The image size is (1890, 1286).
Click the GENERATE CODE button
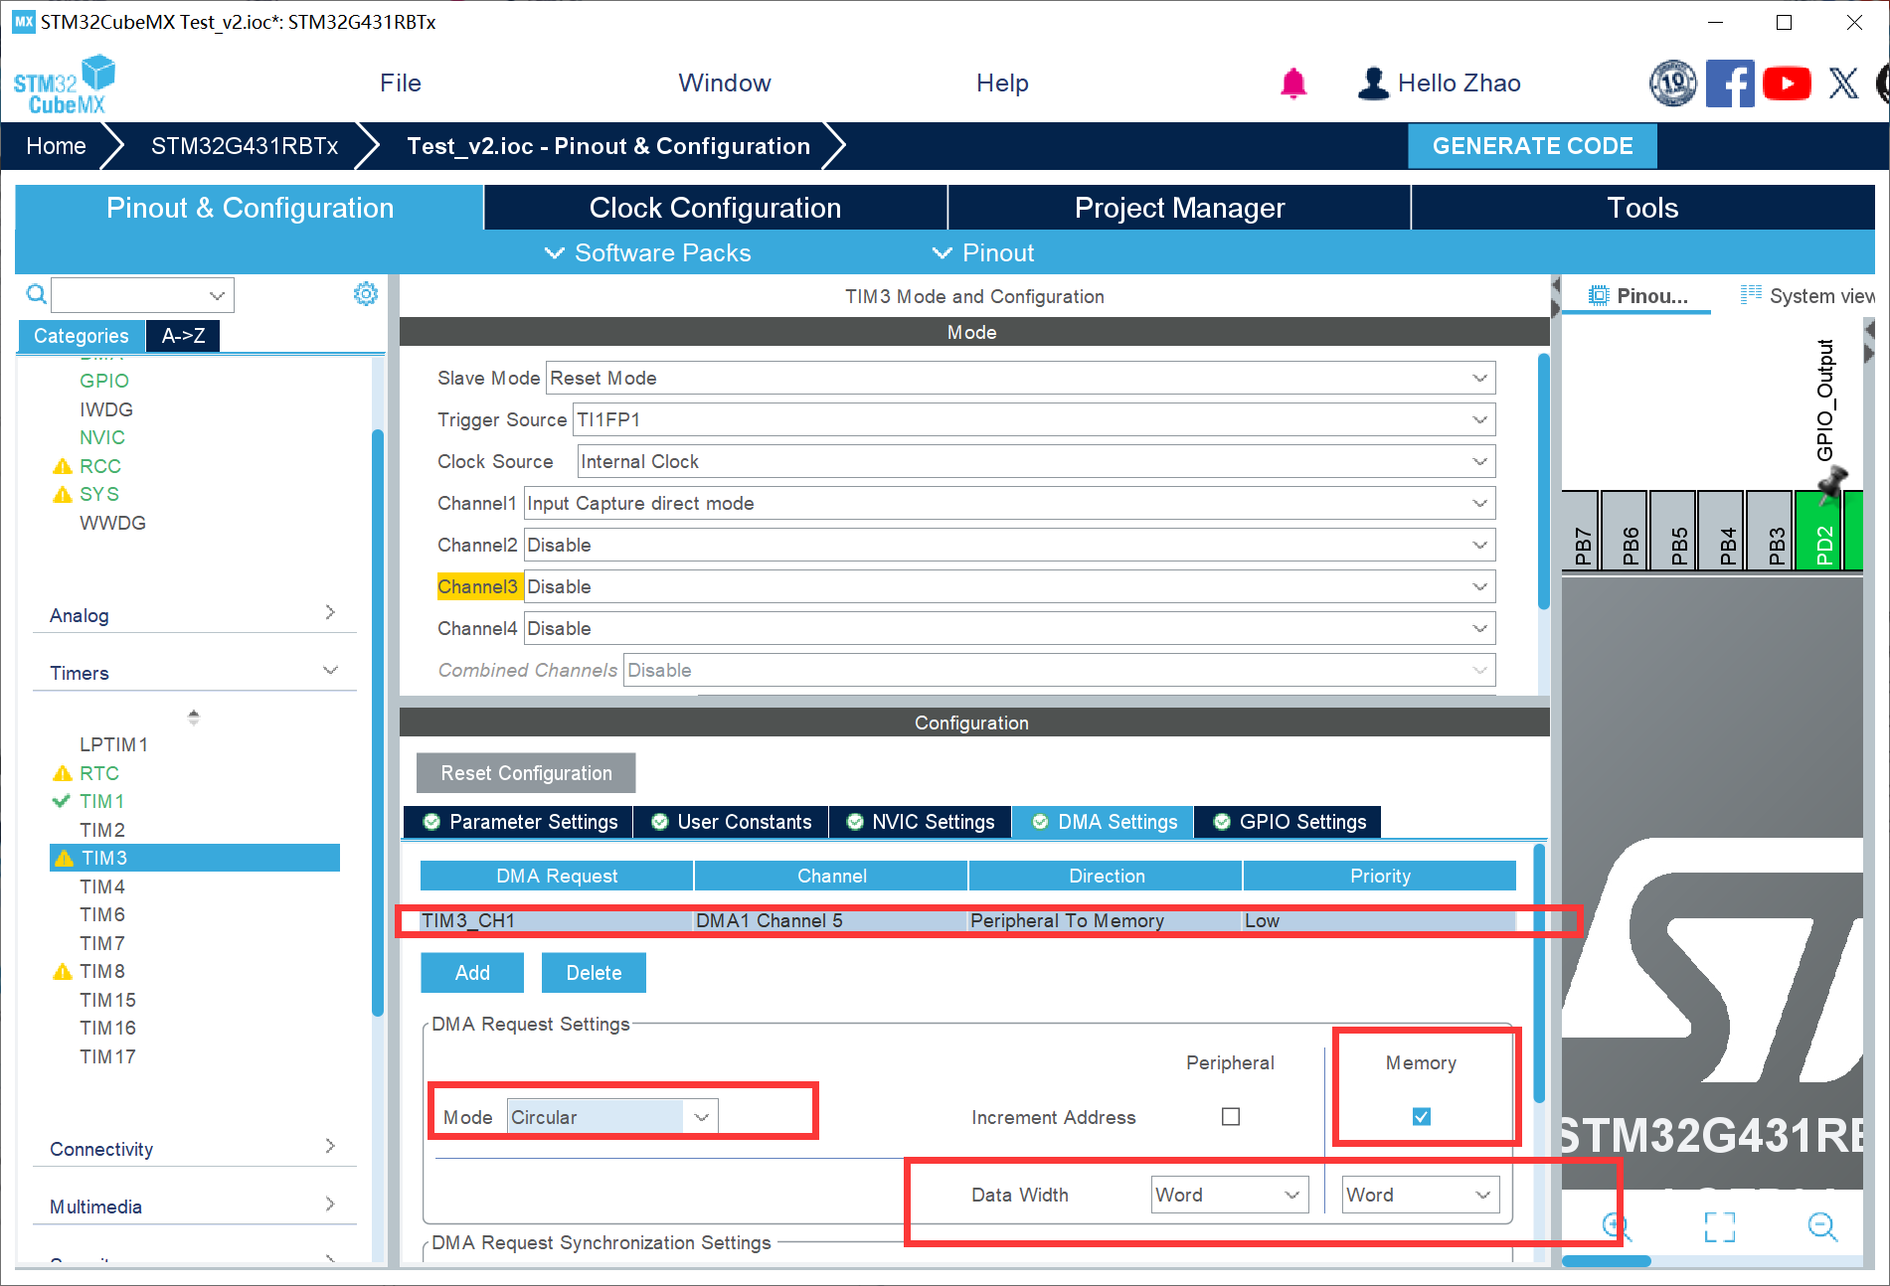pos(1532,146)
